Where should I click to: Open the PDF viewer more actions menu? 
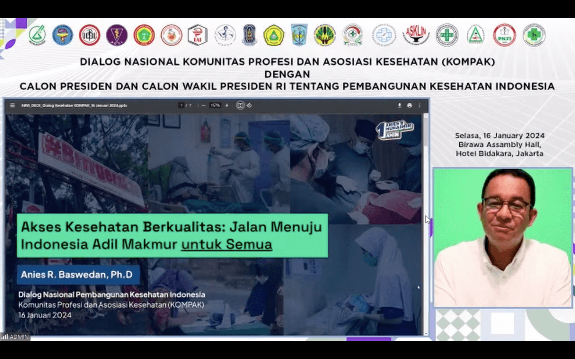pos(419,105)
